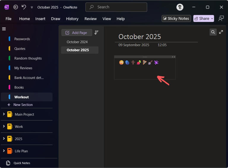The height and width of the screenshot is (168, 228).
Task: Click the user profile picture
Action: 180,7
